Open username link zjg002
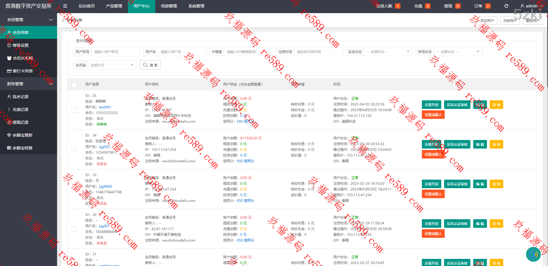548x266 pixels. (x=104, y=147)
